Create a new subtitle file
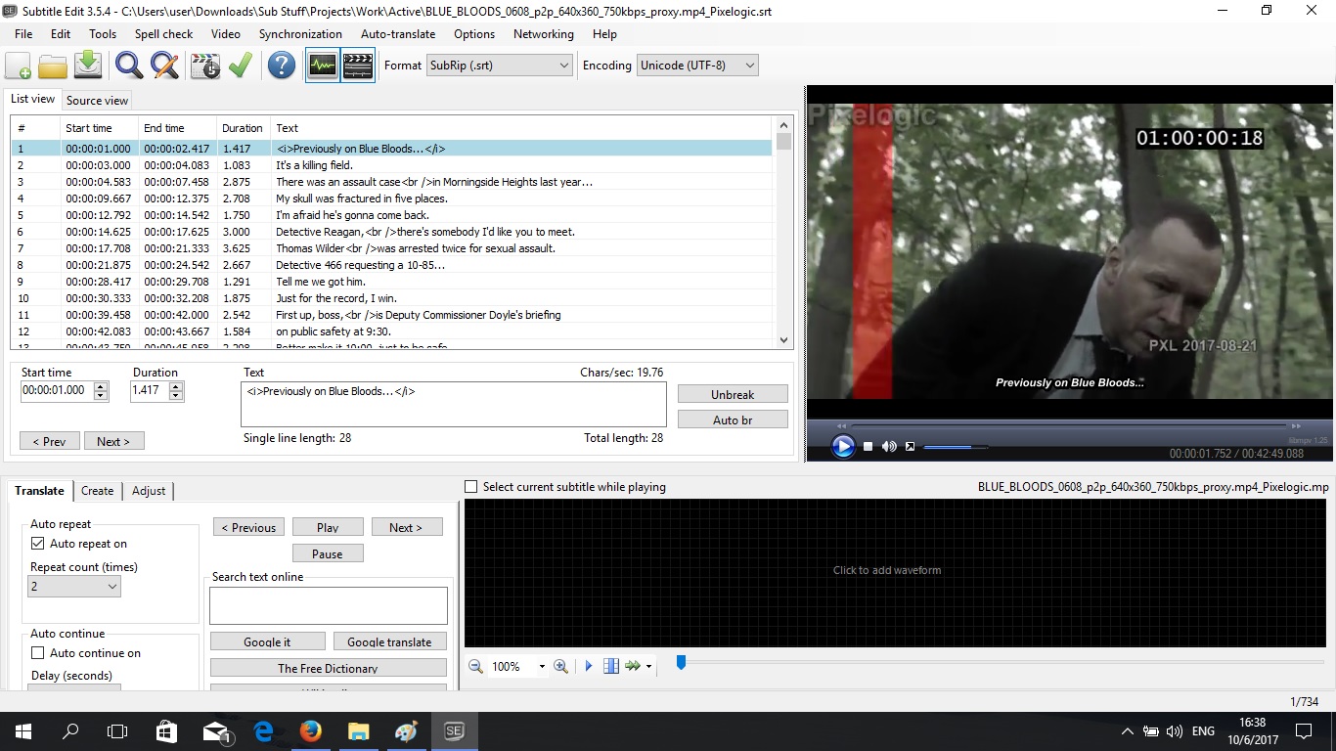Viewport: 1336px width, 751px height. tap(18, 65)
